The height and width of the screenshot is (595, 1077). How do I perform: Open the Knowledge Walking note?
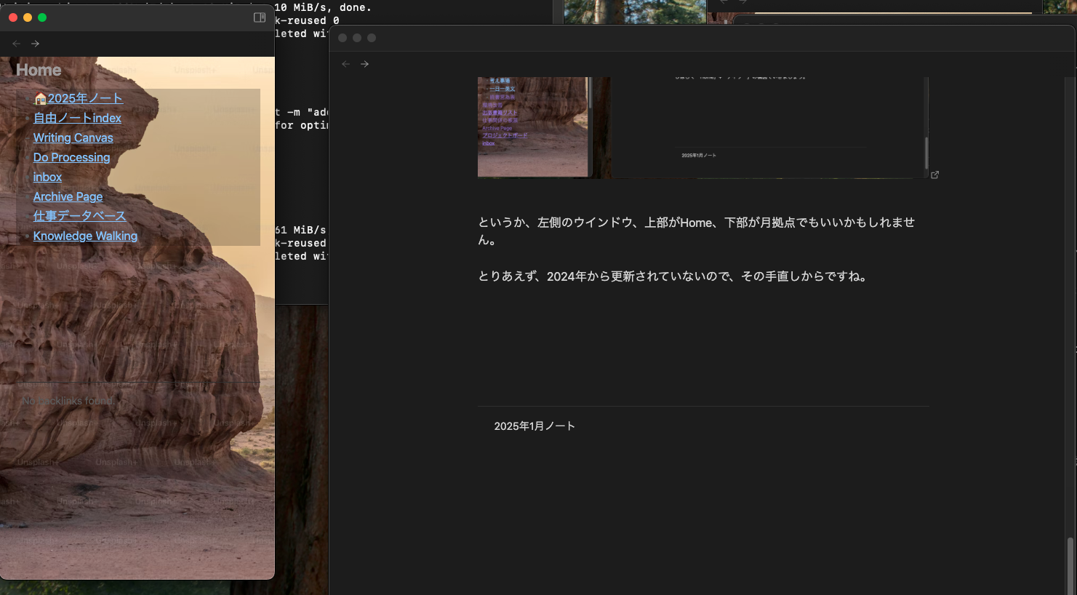click(x=85, y=236)
